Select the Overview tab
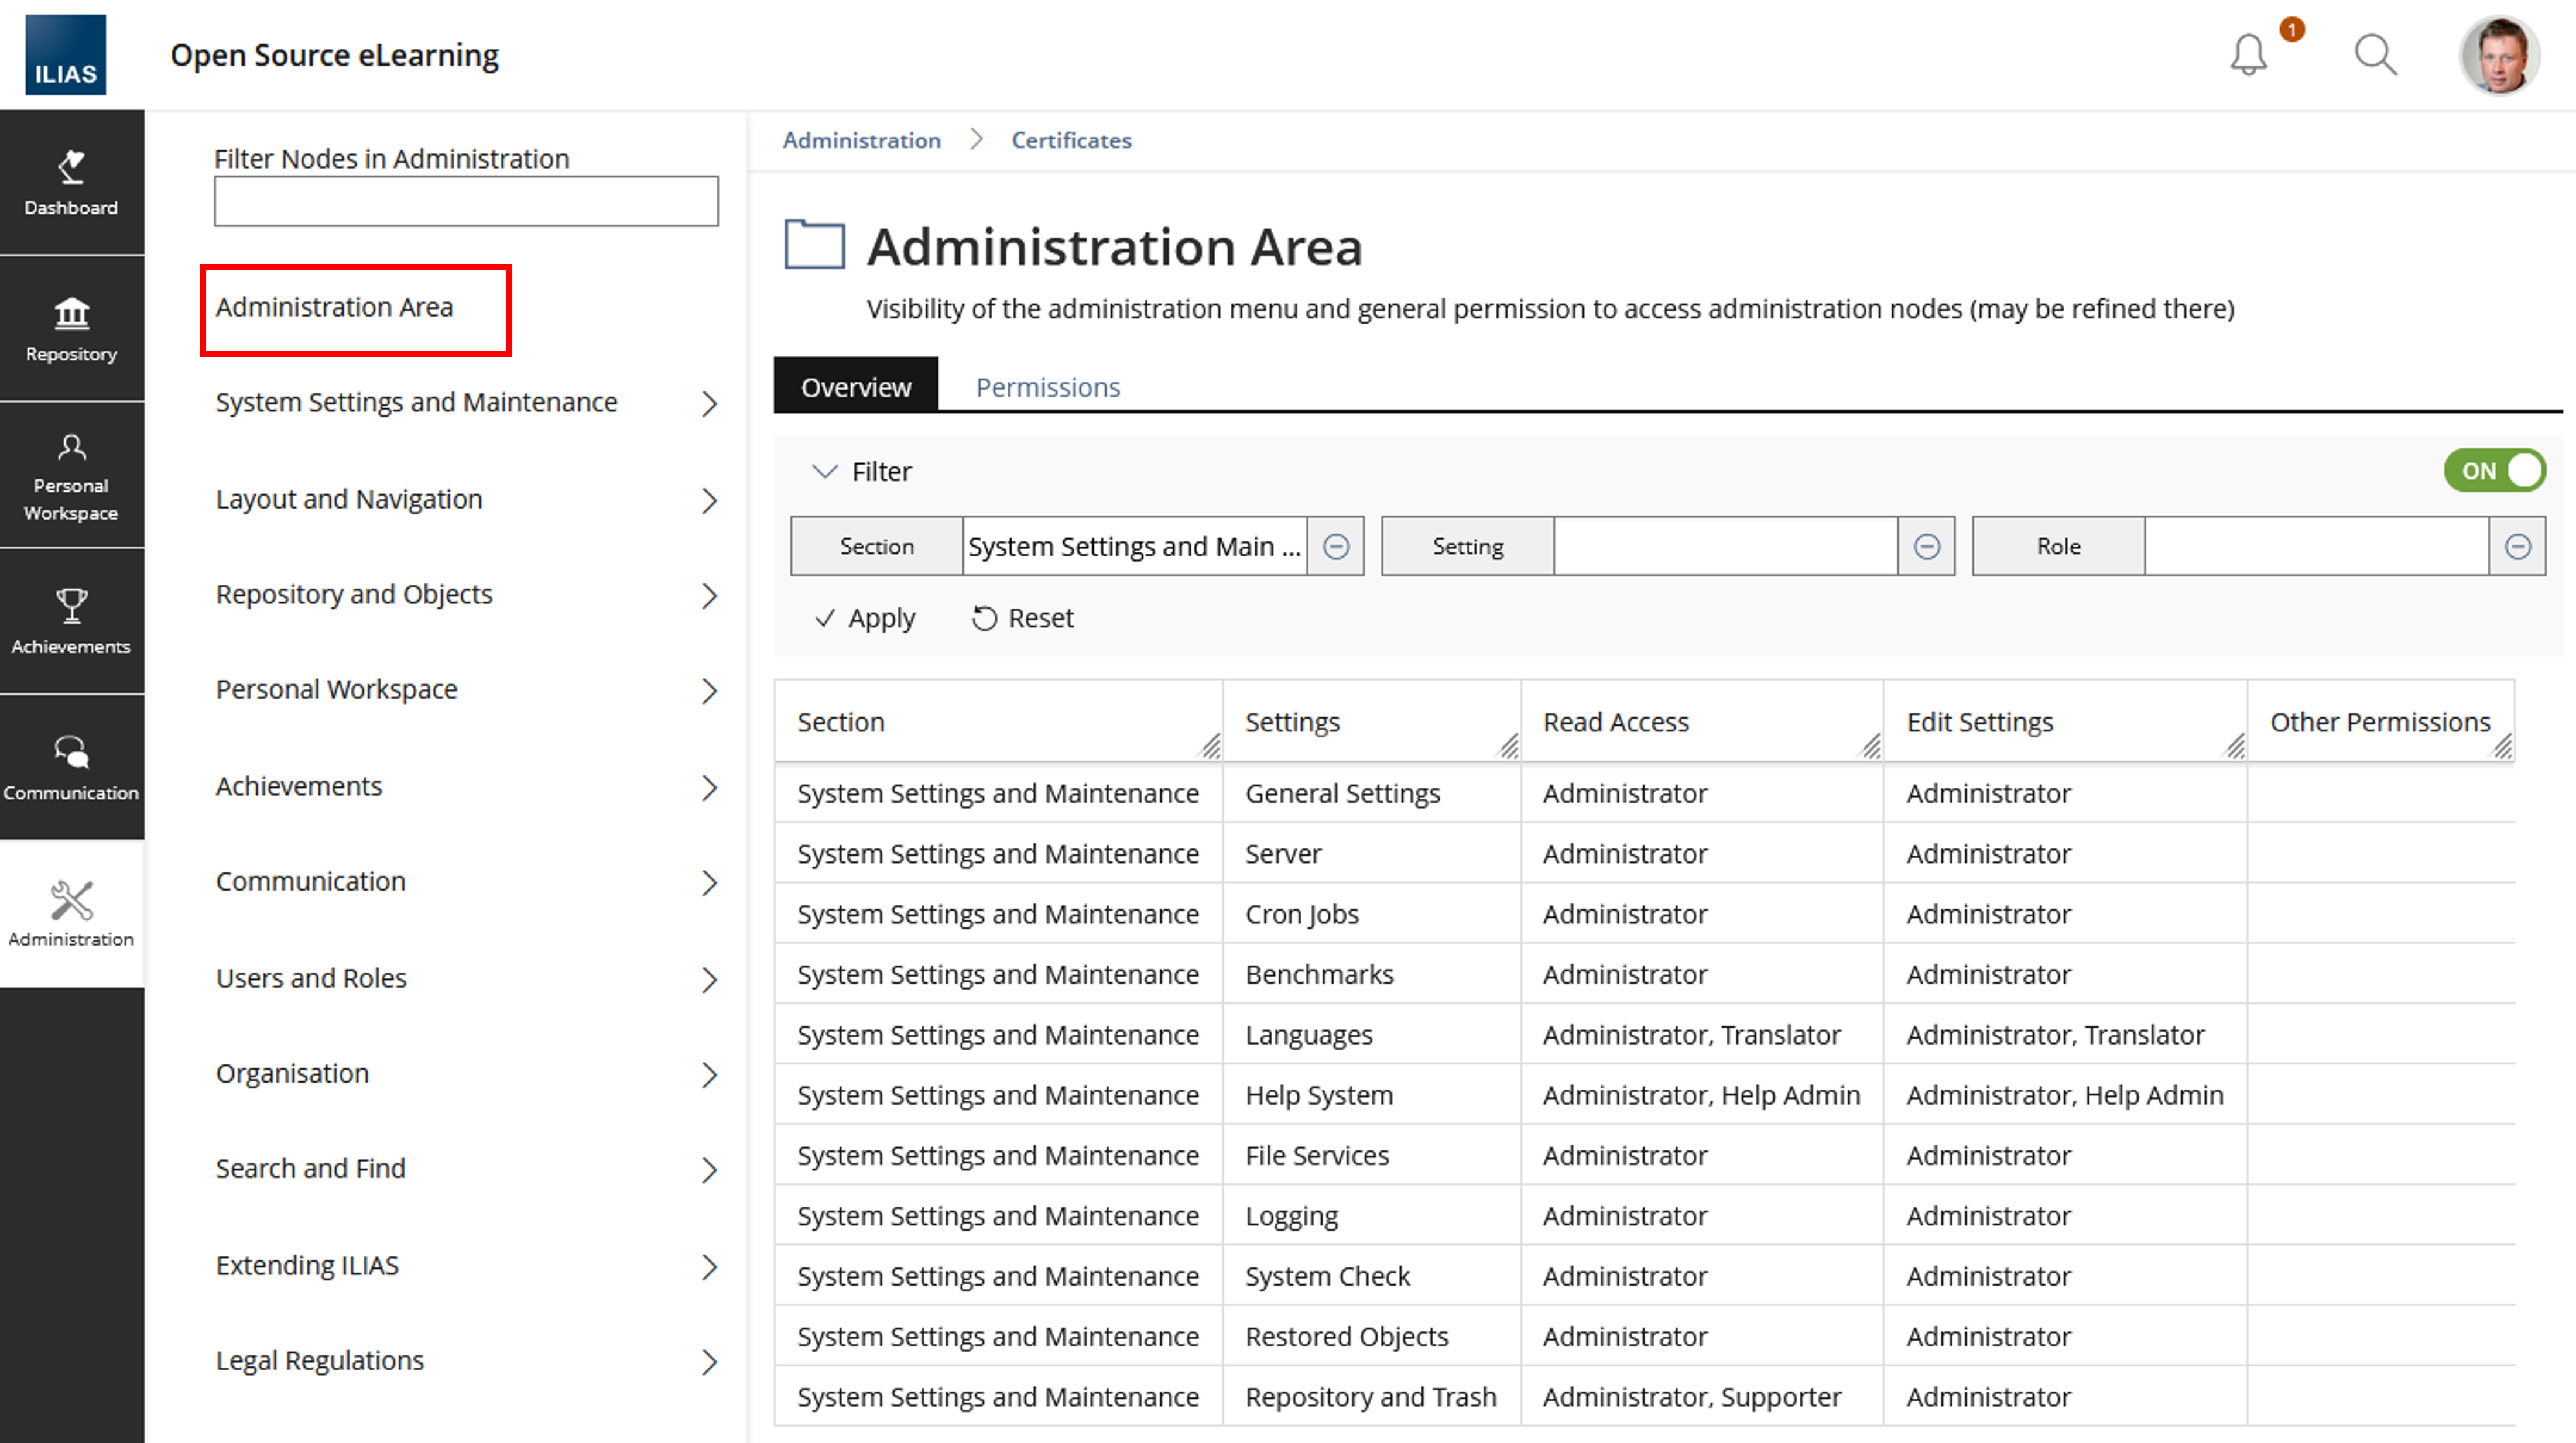 [x=855, y=387]
